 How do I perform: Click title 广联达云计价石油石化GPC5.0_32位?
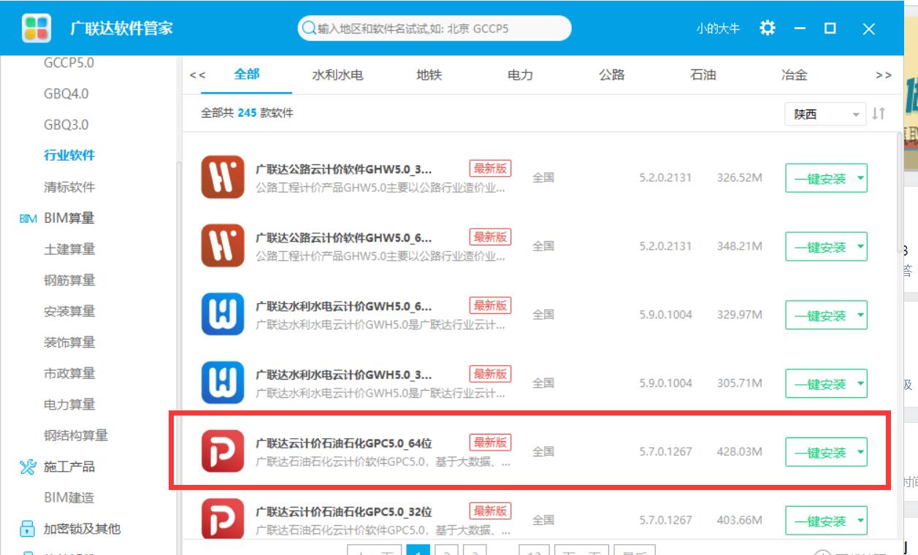344,512
